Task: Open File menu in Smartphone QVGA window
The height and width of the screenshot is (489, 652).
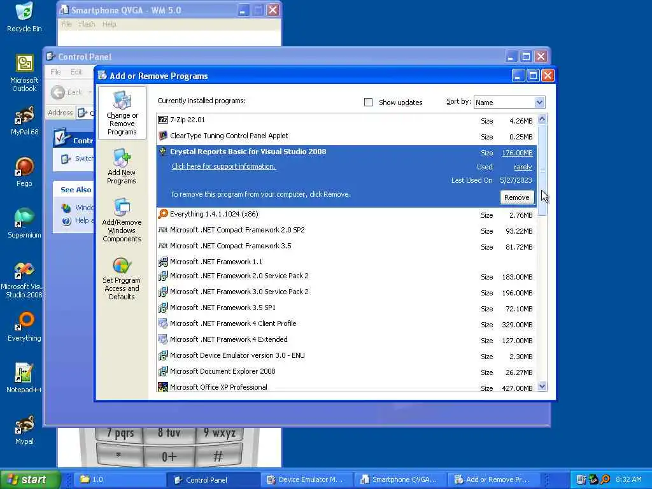Action: [66, 24]
